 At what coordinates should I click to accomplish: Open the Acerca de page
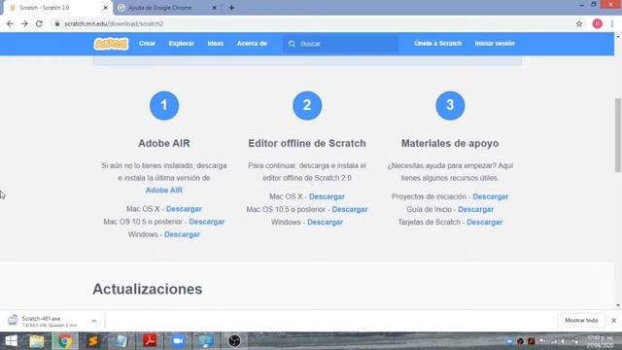click(252, 43)
